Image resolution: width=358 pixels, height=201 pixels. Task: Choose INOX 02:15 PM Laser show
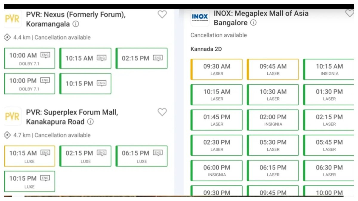coord(328,120)
